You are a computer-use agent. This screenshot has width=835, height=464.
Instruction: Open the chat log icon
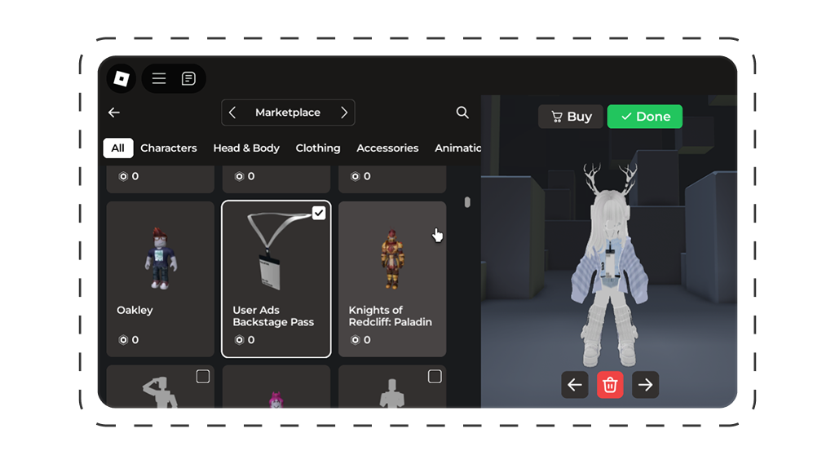[x=188, y=78]
